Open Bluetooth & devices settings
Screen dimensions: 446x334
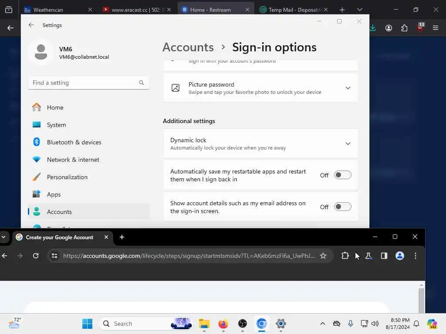pyautogui.click(x=89, y=142)
